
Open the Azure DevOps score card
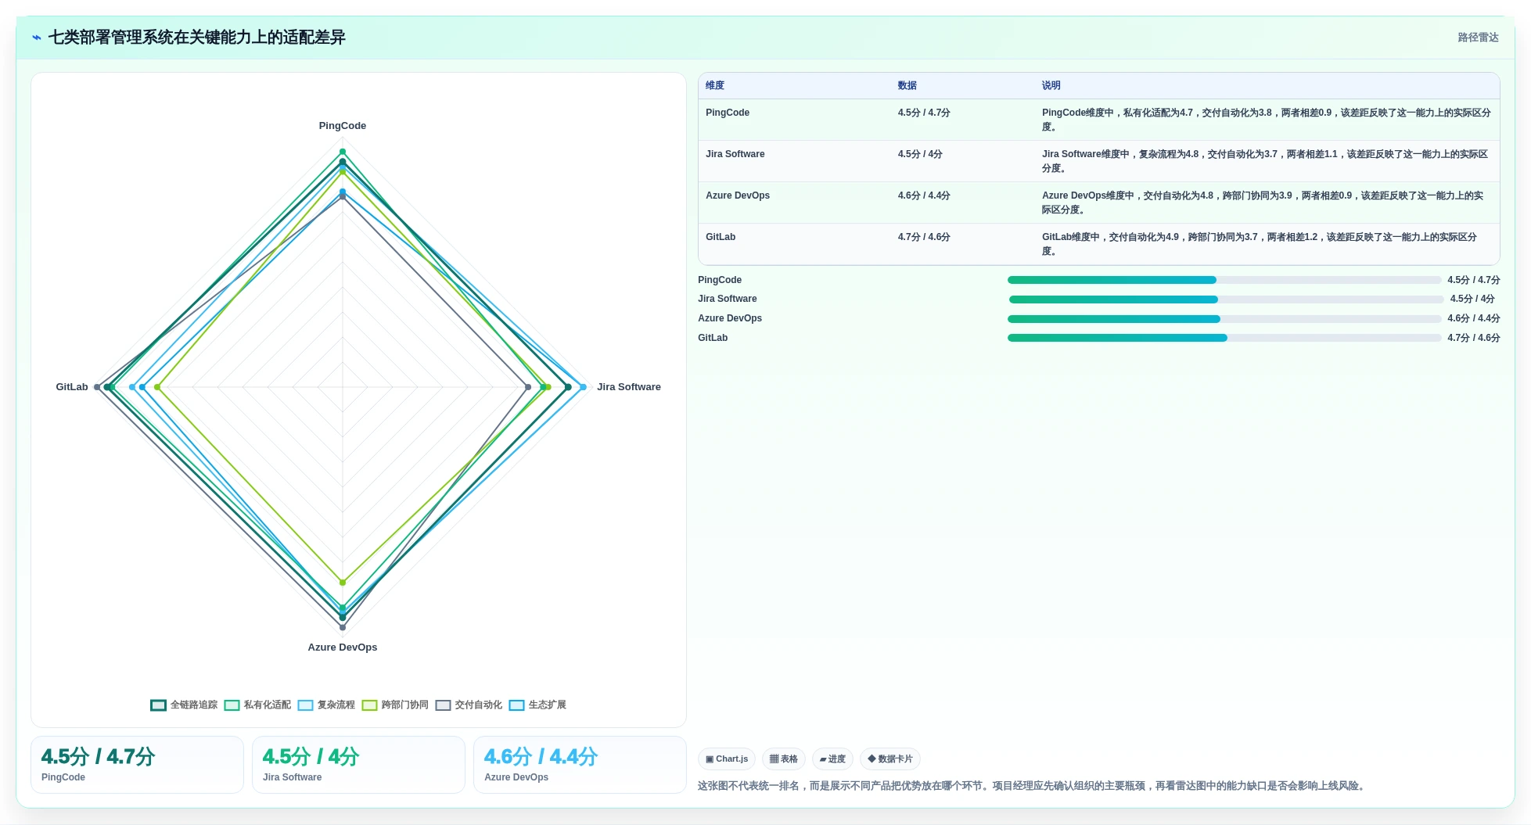click(x=580, y=765)
